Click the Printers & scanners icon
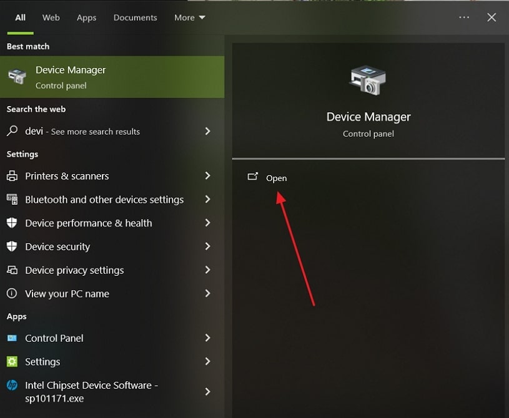The height and width of the screenshot is (418, 509). (11, 176)
